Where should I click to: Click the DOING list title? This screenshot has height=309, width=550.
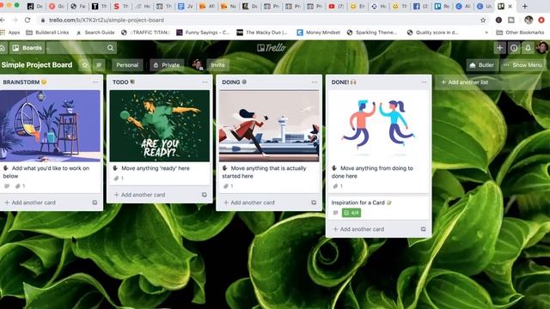(x=234, y=82)
